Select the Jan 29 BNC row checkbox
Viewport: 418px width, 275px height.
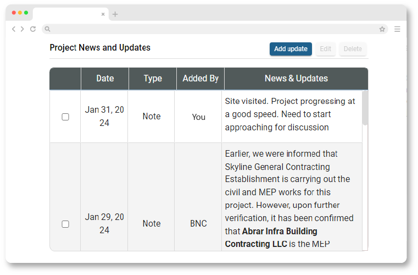(x=65, y=224)
